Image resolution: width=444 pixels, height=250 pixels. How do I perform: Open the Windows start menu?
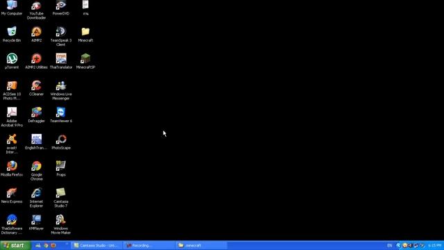(x=15, y=245)
